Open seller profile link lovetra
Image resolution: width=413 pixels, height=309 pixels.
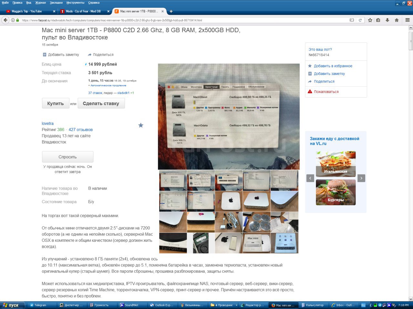pyautogui.click(x=48, y=124)
